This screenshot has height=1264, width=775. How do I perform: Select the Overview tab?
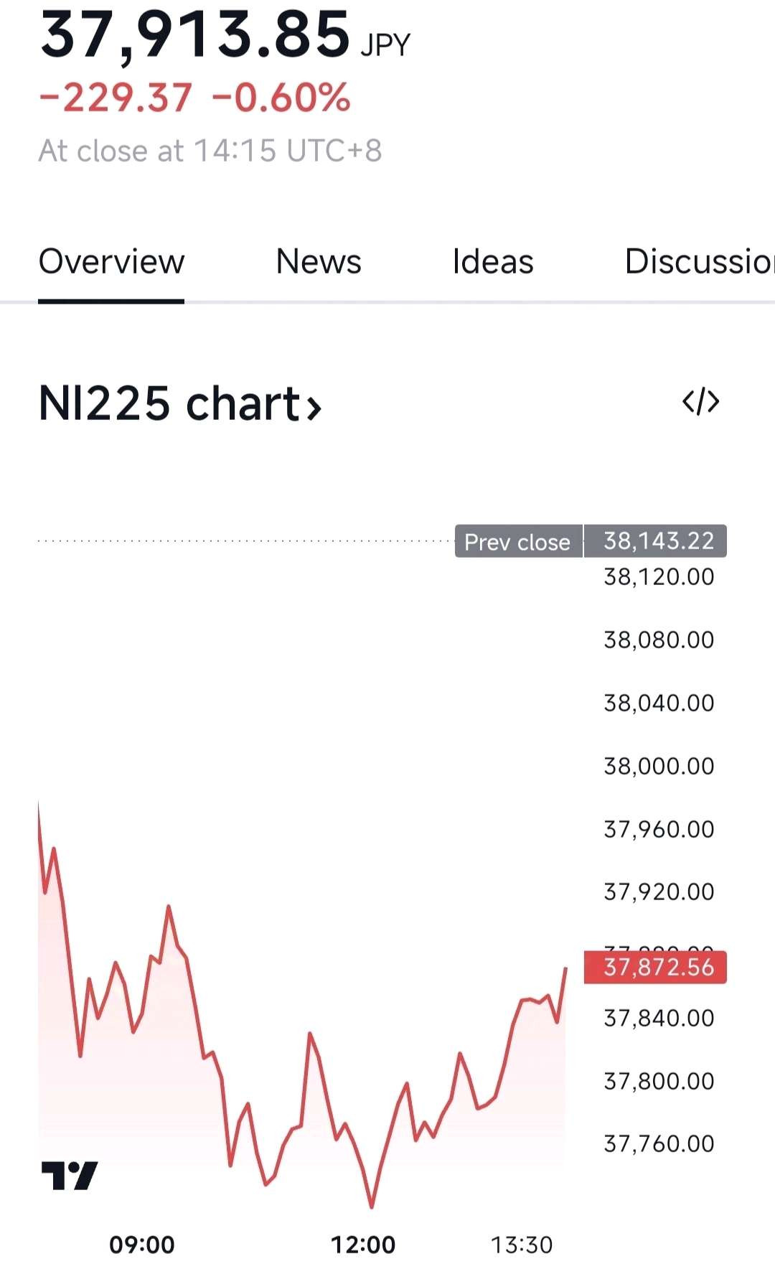[x=111, y=261]
